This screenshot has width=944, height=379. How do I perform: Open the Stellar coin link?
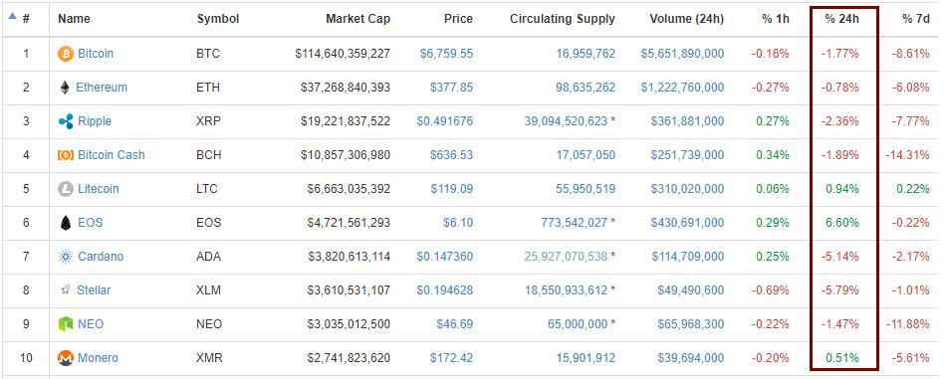click(x=94, y=290)
